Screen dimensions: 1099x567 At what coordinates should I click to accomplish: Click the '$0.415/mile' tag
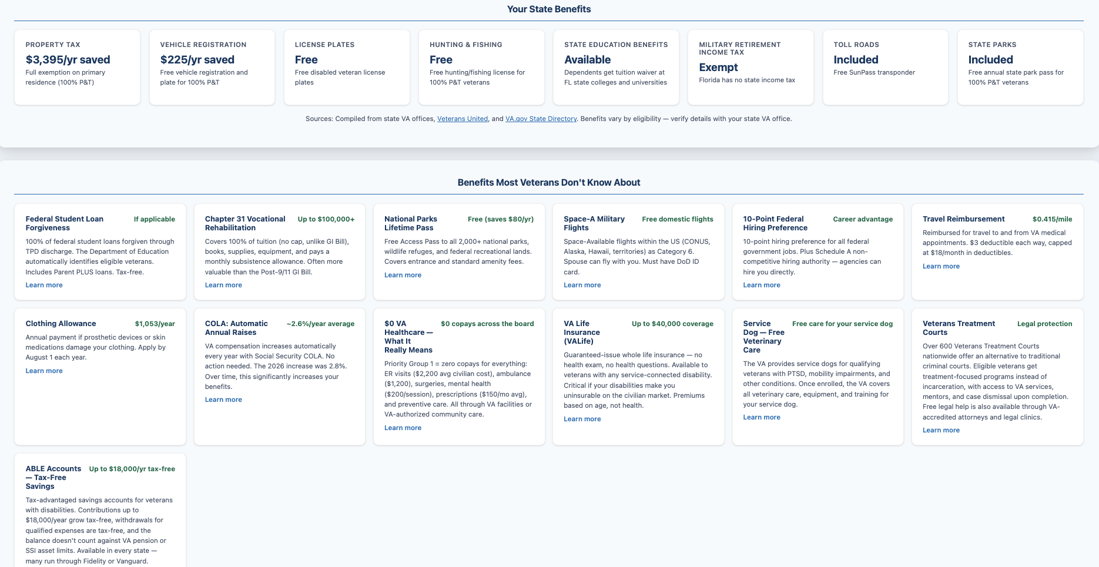(1052, 219)
